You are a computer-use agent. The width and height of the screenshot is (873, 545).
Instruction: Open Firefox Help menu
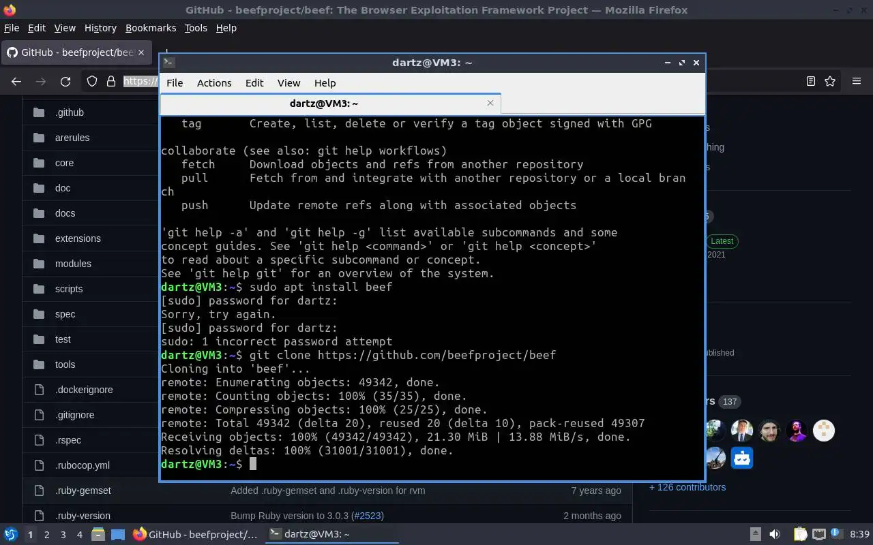(x=226, y=28)
